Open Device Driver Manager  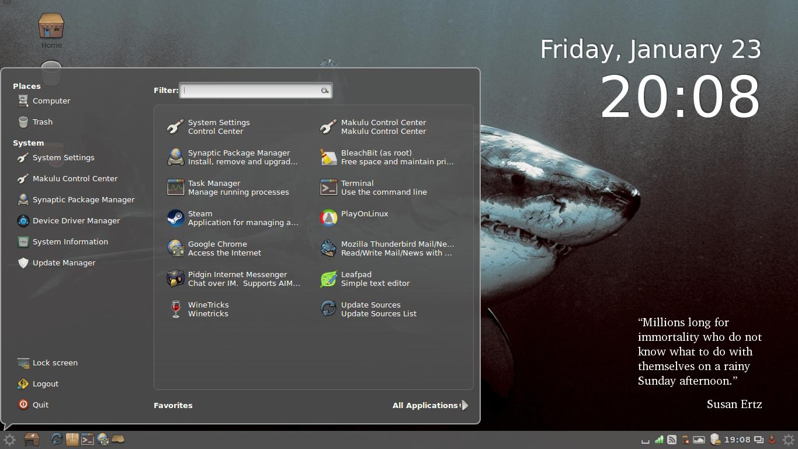click(68, 221)
